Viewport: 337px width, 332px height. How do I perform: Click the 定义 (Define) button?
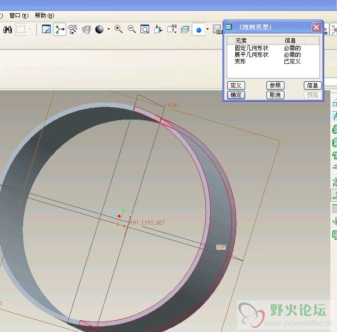236,86
